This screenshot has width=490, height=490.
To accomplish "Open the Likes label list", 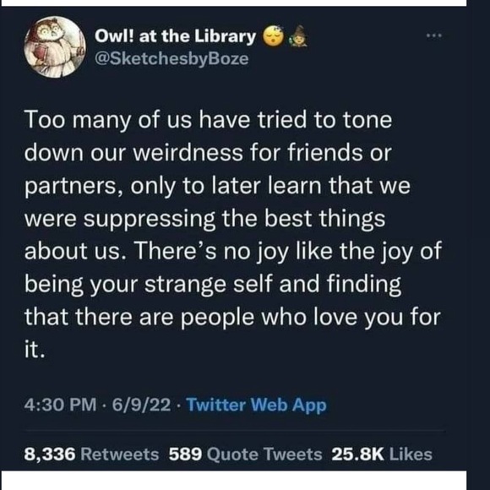I will point(411,455).
